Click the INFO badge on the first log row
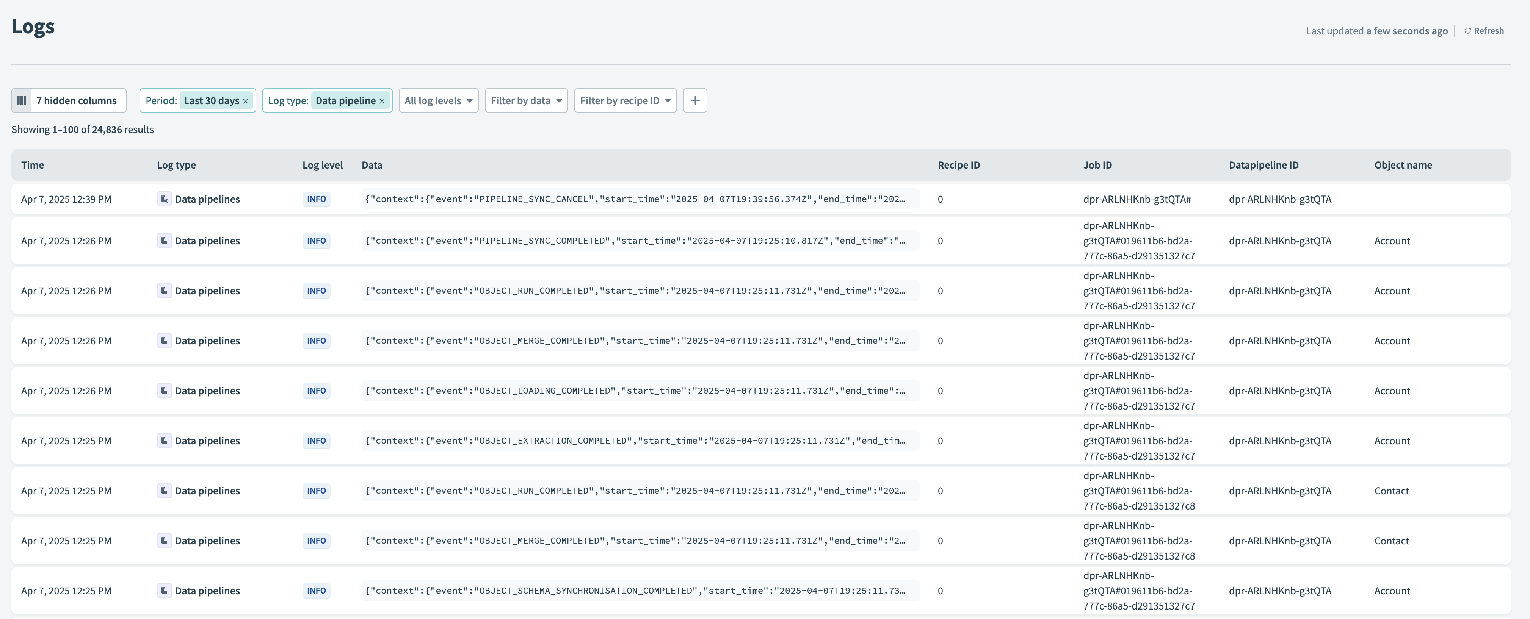The image size is (1530, 619). [316, 199]
